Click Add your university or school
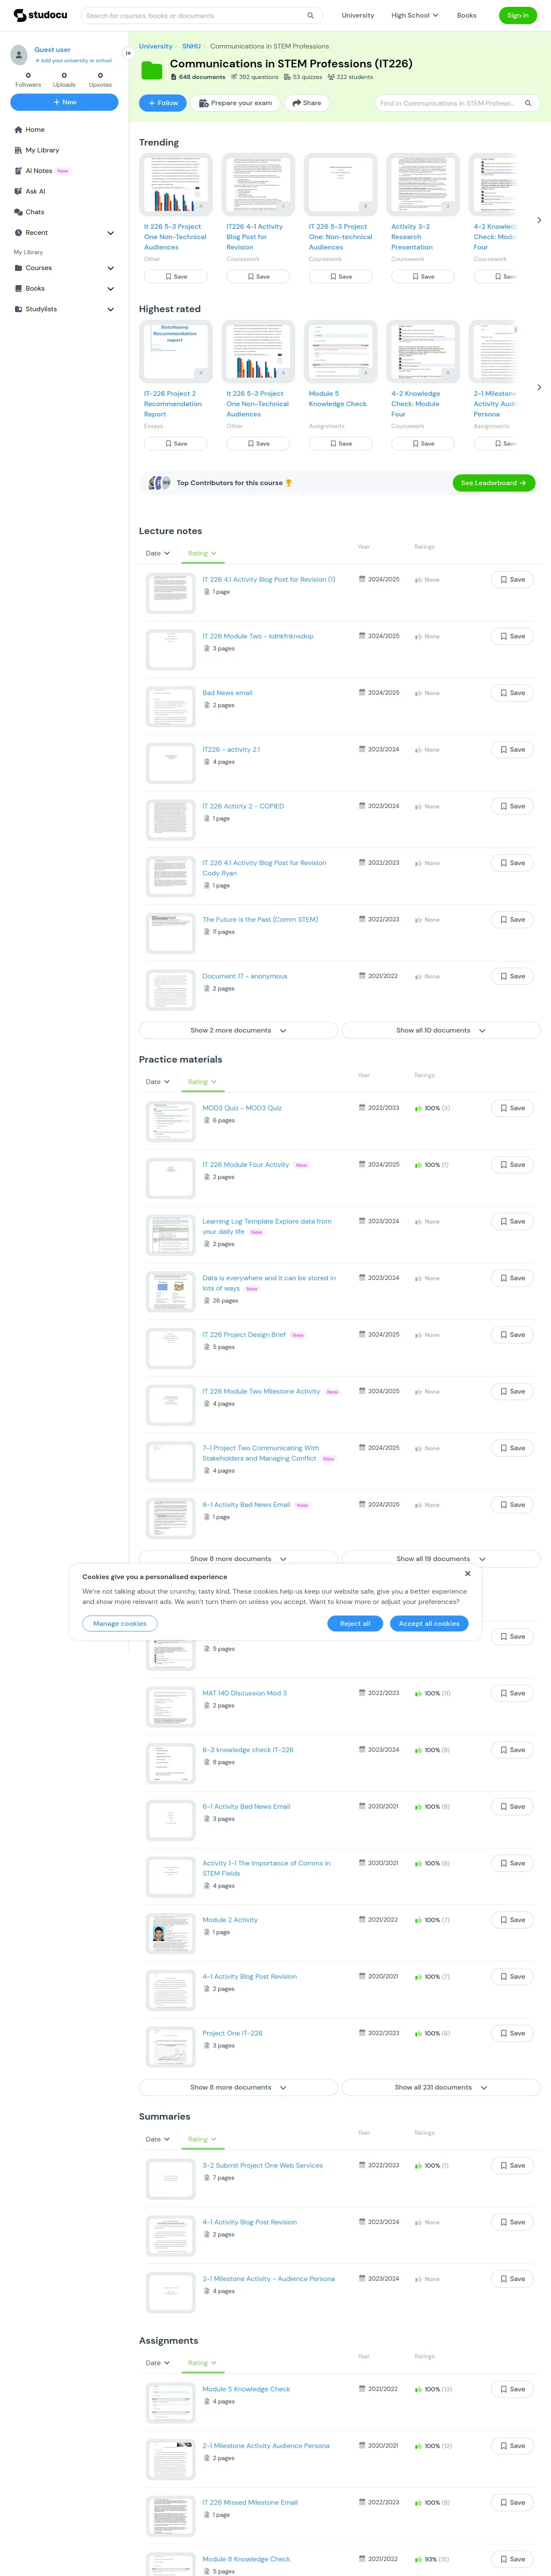 coord(74,61)
